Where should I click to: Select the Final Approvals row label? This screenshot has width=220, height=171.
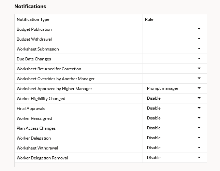click(31, 109)
